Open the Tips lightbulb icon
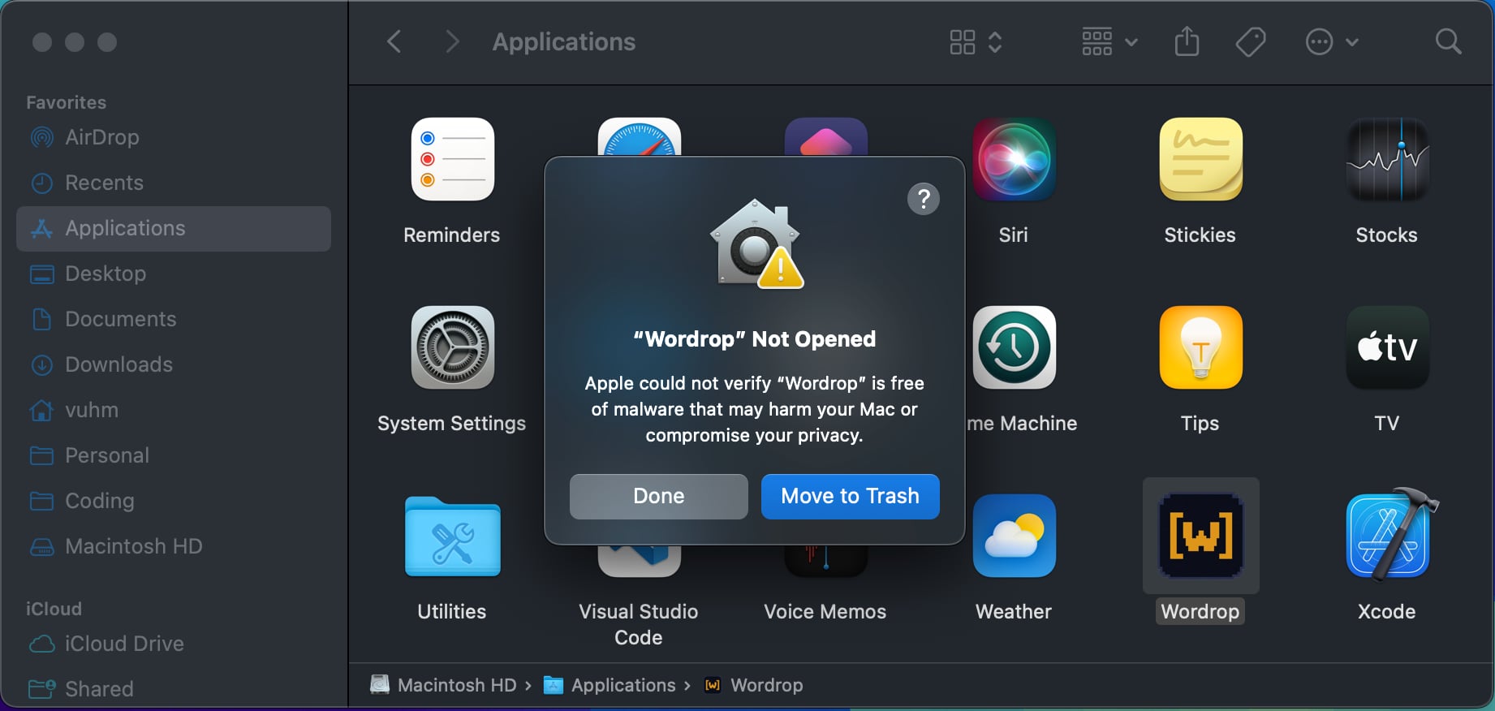Image resolution: width=1495 pixels, height=711 pixels. 1200,347
